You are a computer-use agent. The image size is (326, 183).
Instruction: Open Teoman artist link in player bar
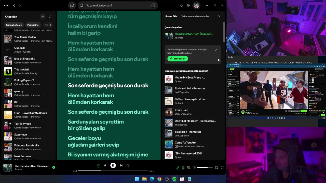[19, 169]
